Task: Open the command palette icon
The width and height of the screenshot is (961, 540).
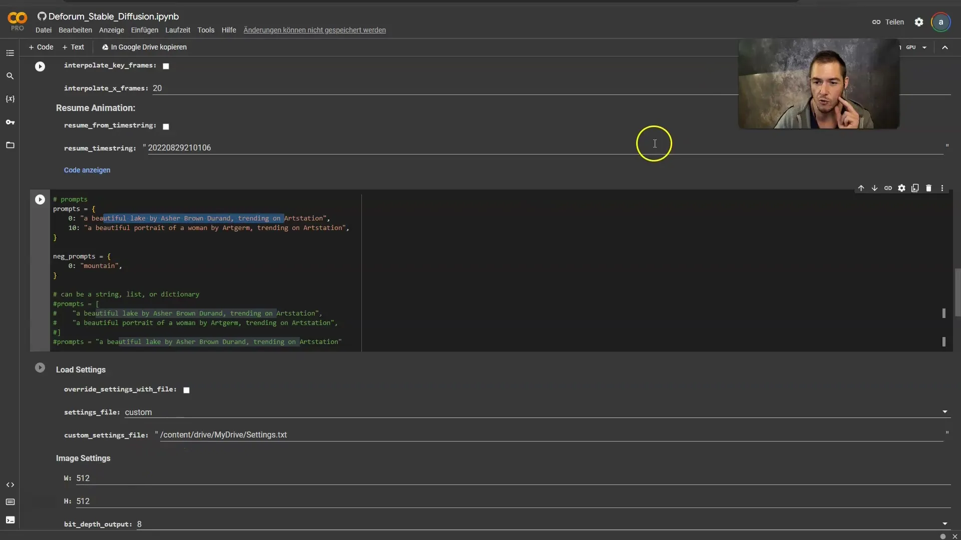Action: point(10,502)
